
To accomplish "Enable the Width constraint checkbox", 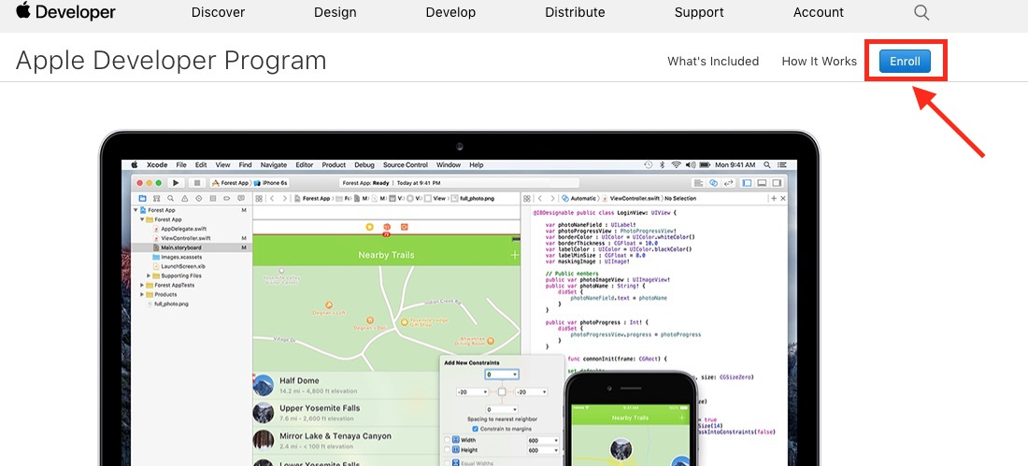I will pos(448,441).
